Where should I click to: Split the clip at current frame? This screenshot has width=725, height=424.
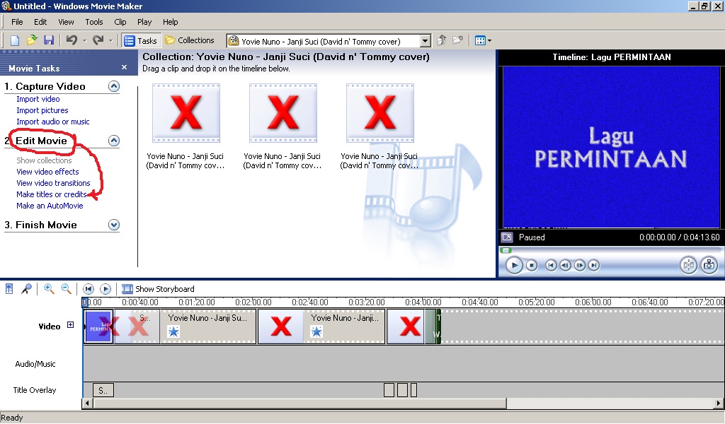tap(688, 265)
